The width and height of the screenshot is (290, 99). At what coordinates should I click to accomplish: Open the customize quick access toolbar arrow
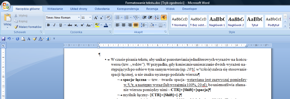click(54, 39)
